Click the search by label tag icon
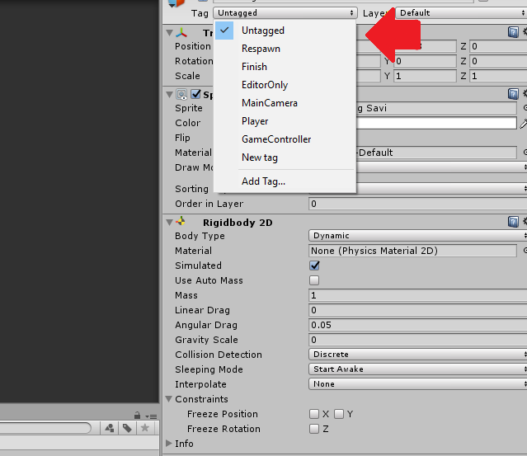The height and width of the screenshot is (456, 527). pyautogui.click(x=127, y=428)
